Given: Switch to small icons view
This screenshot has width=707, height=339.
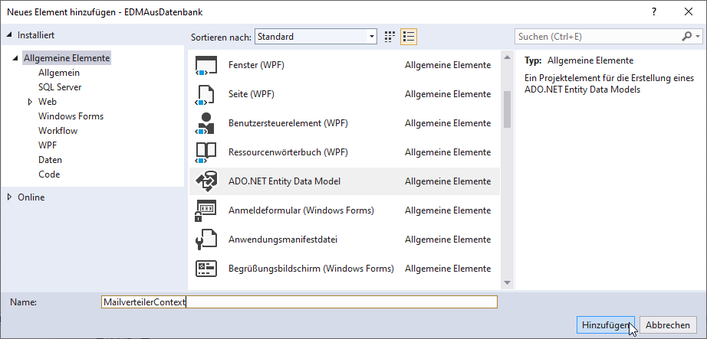Looking at the screenshot, I should (390, 37).
